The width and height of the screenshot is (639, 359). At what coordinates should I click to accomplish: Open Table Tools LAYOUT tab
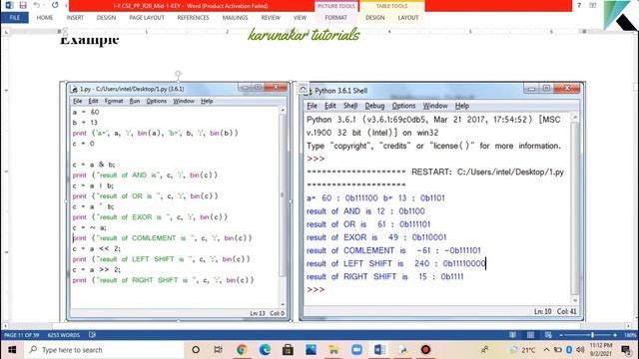pyautogui.click(x=408, y=18)
